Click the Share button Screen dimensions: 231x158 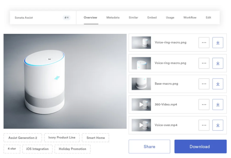click(149, 147)
